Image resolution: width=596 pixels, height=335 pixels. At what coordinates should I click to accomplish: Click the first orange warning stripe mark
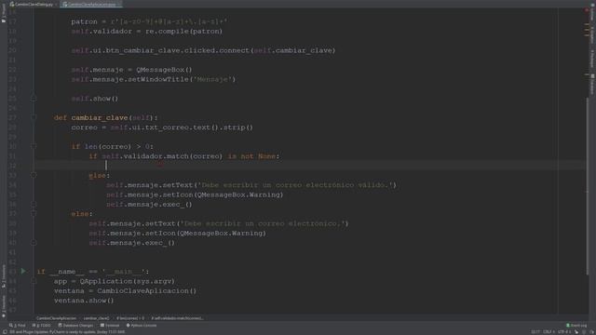pyautogui.click(x=587, y=24)
